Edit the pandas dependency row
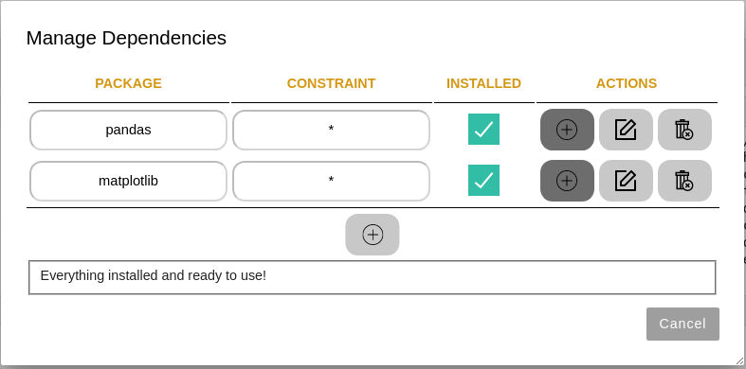The width and height of the screenshot is (746, 369). 626,130
